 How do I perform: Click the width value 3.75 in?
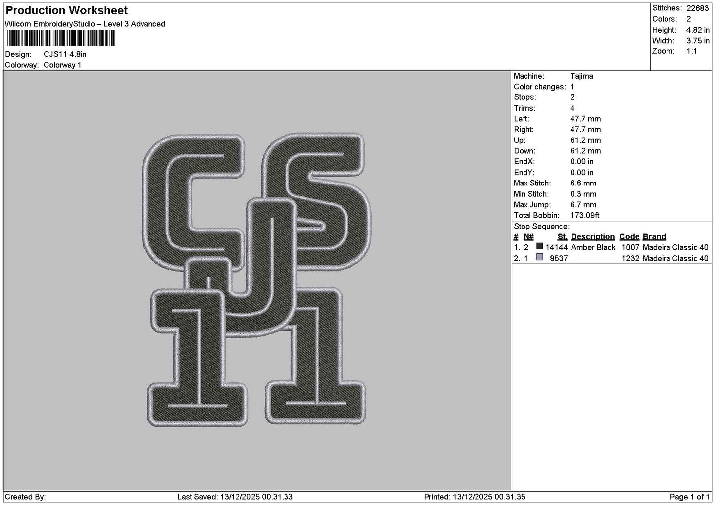click(698, 41)
